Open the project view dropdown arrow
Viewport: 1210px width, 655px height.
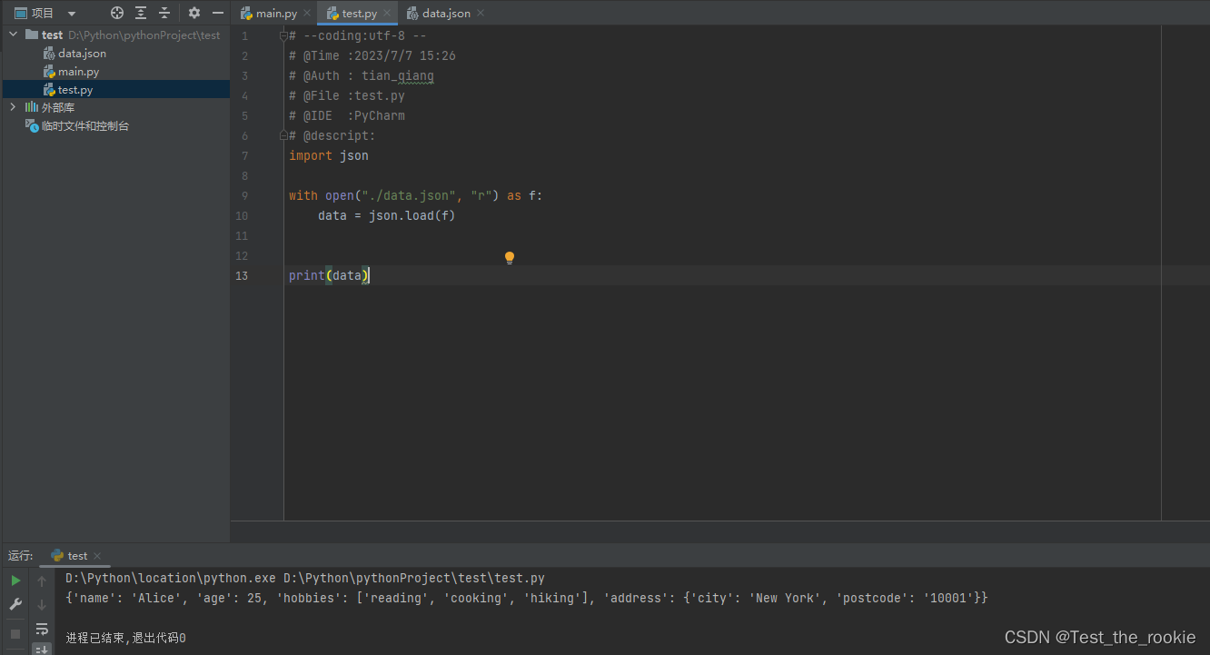click(72, 14)
